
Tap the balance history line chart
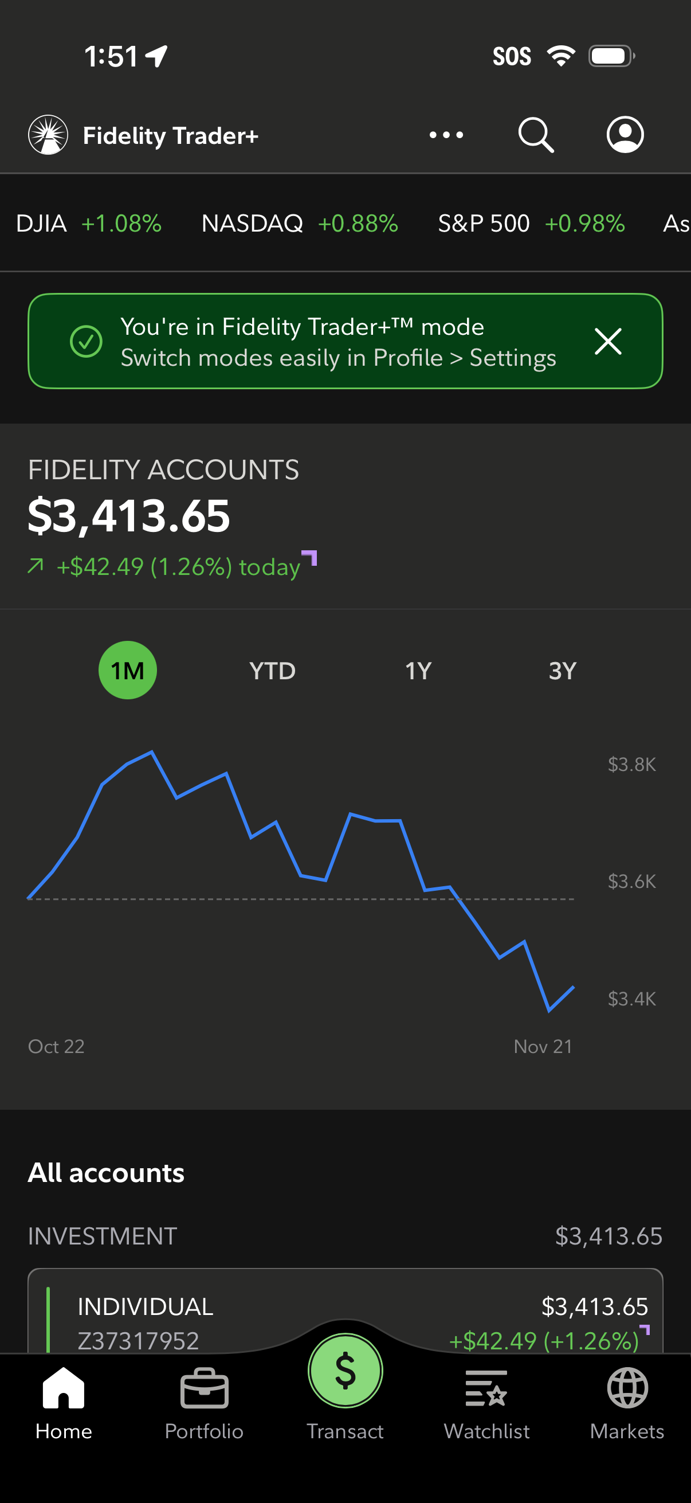300,881
